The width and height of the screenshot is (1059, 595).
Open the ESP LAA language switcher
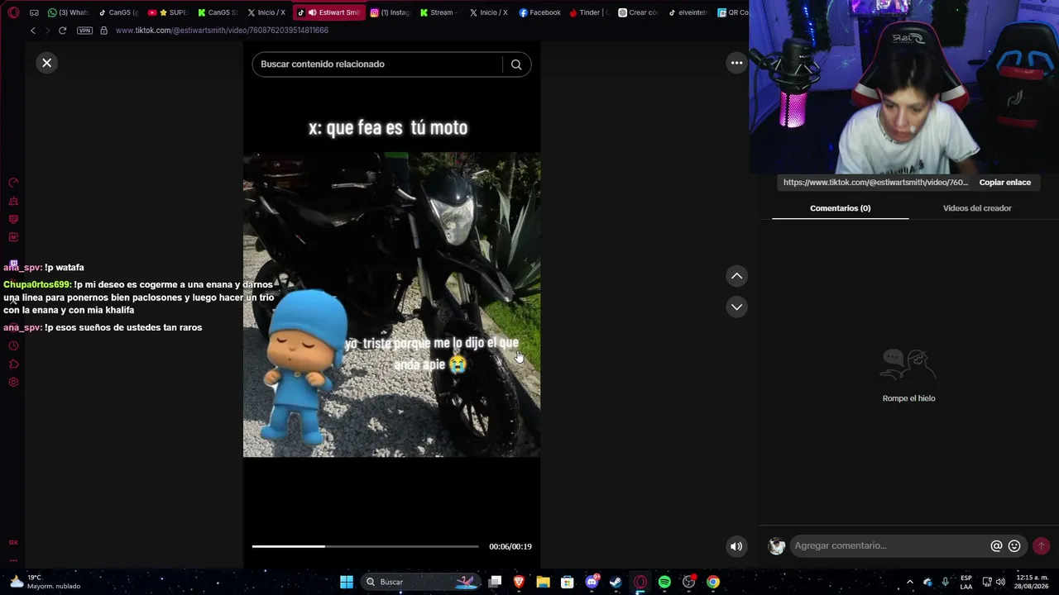coord(966,582)
